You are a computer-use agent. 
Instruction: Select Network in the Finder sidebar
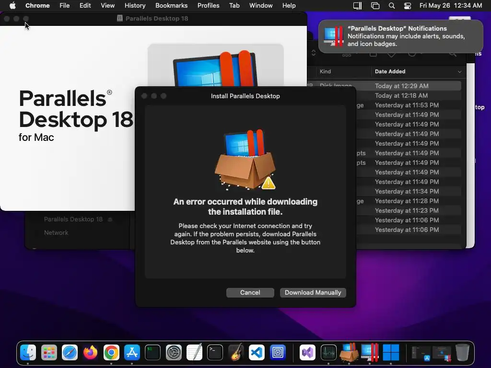pos(56,232)
